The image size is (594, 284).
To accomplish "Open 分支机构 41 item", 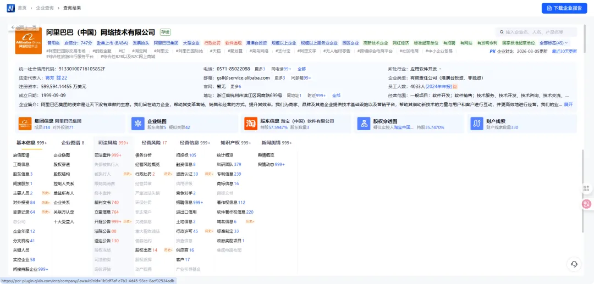I will tap(24, 241).
